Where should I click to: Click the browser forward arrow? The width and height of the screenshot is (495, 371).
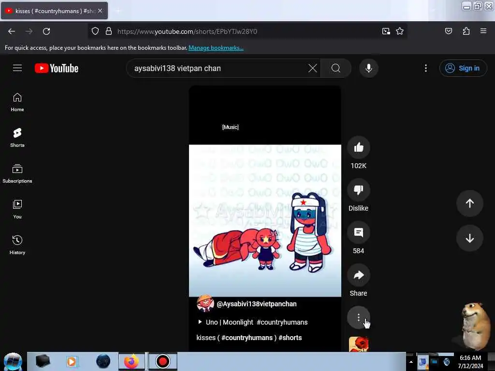(29, 31)
